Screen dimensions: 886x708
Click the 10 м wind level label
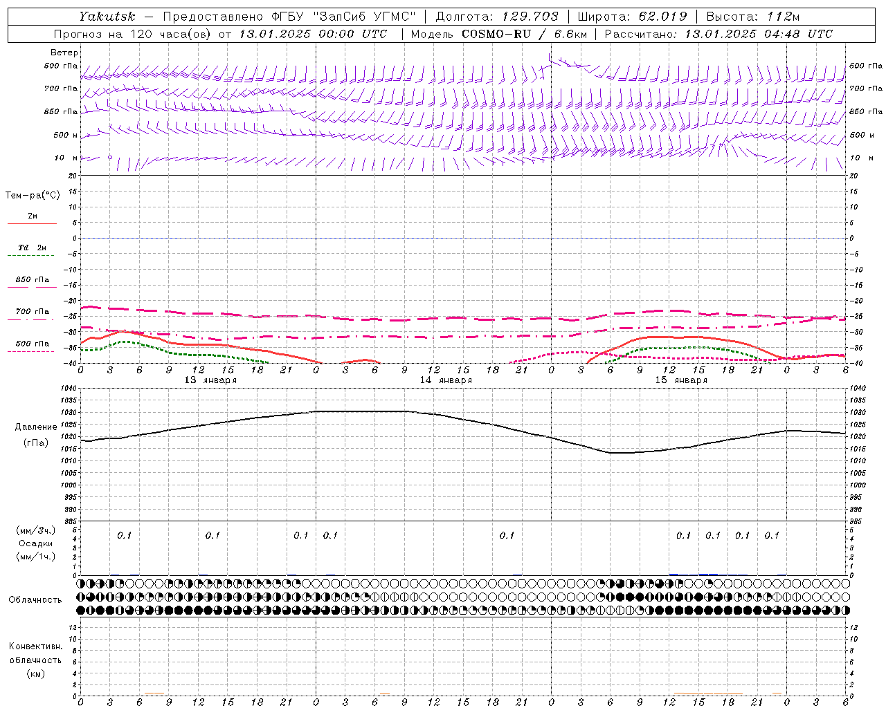point(66,158)
